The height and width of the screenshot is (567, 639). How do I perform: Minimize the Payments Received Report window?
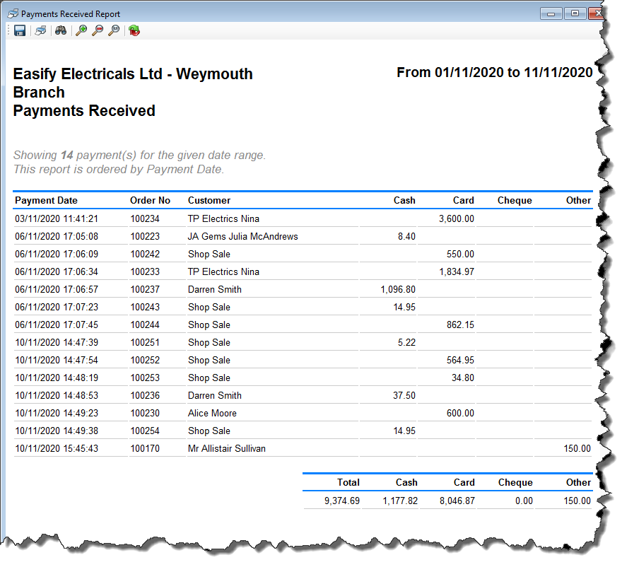coord(553,13)
